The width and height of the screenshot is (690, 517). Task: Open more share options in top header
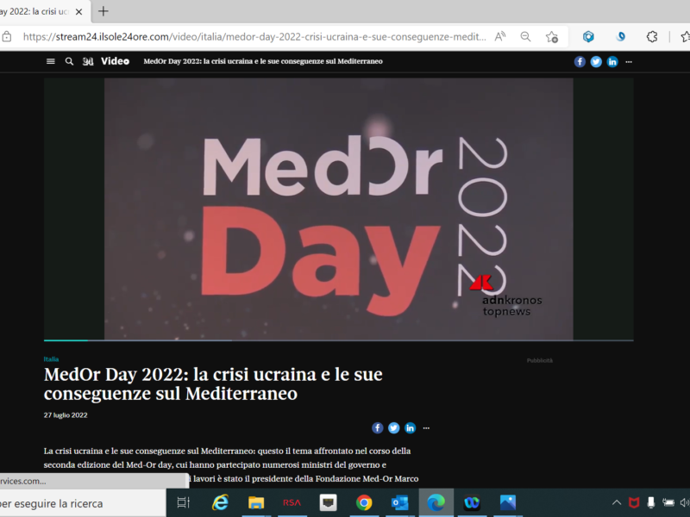tap(629, 62)
